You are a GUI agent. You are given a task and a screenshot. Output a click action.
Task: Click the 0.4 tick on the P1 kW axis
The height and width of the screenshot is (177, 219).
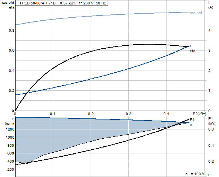(211, 146)
